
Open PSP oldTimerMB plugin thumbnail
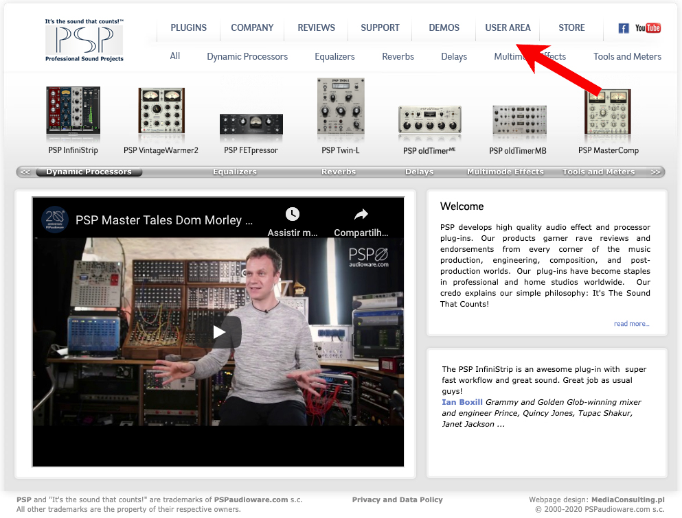pyautogui.click(x=519, y=119)
